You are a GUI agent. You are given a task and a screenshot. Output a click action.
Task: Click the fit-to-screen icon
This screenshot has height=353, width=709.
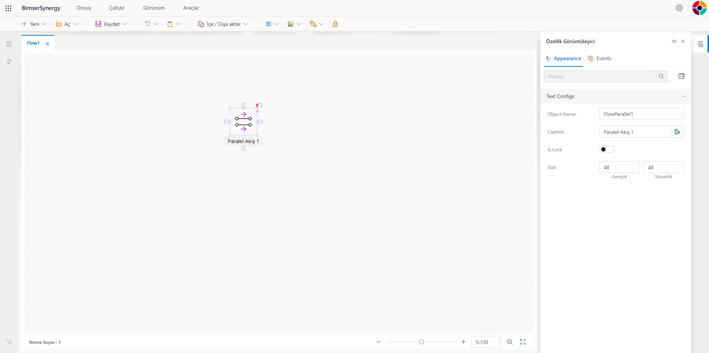pos(523,342)
